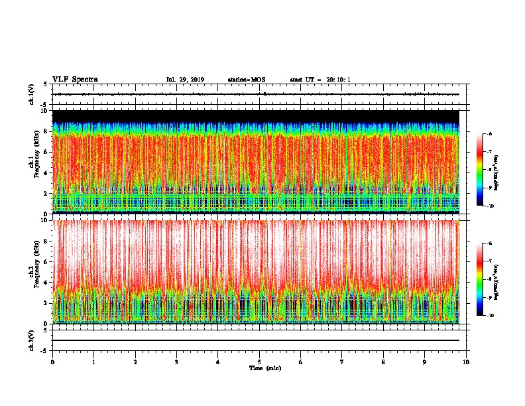Click time axis tick label "1"
The height and width of the screenshot is (406, 525).
(93, 362)
